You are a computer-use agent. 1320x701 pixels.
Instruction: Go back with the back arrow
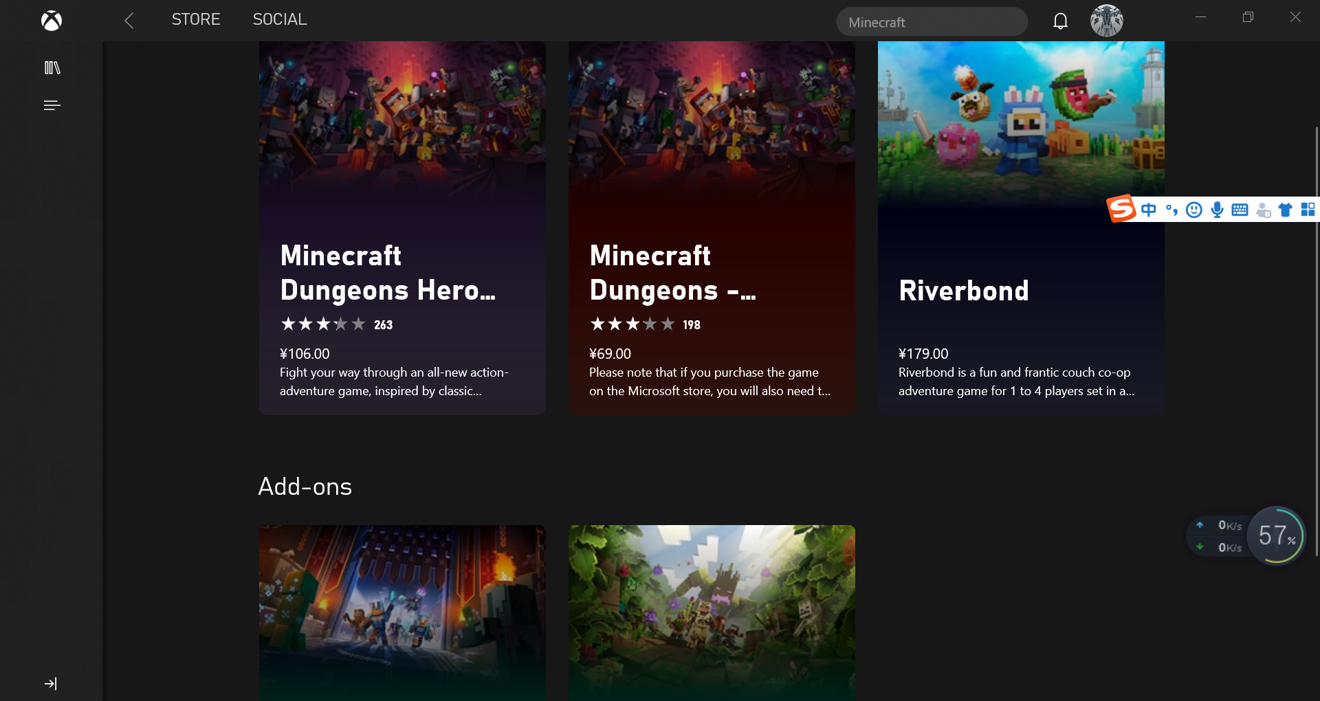pos(129,21)
